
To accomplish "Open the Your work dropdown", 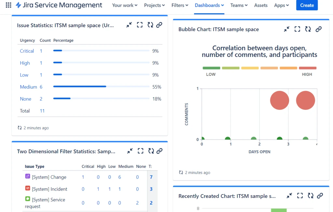I will tap(125, 5).
